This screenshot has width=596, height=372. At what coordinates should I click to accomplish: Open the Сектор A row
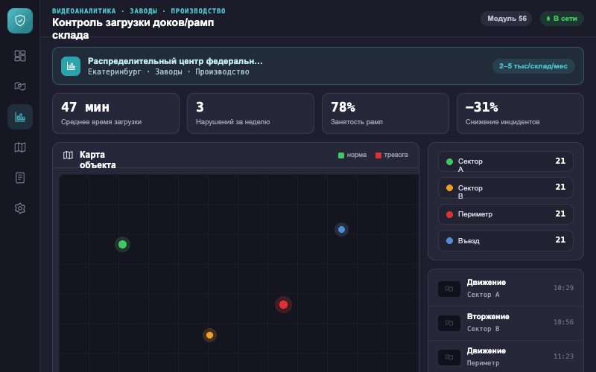point(506,161)
